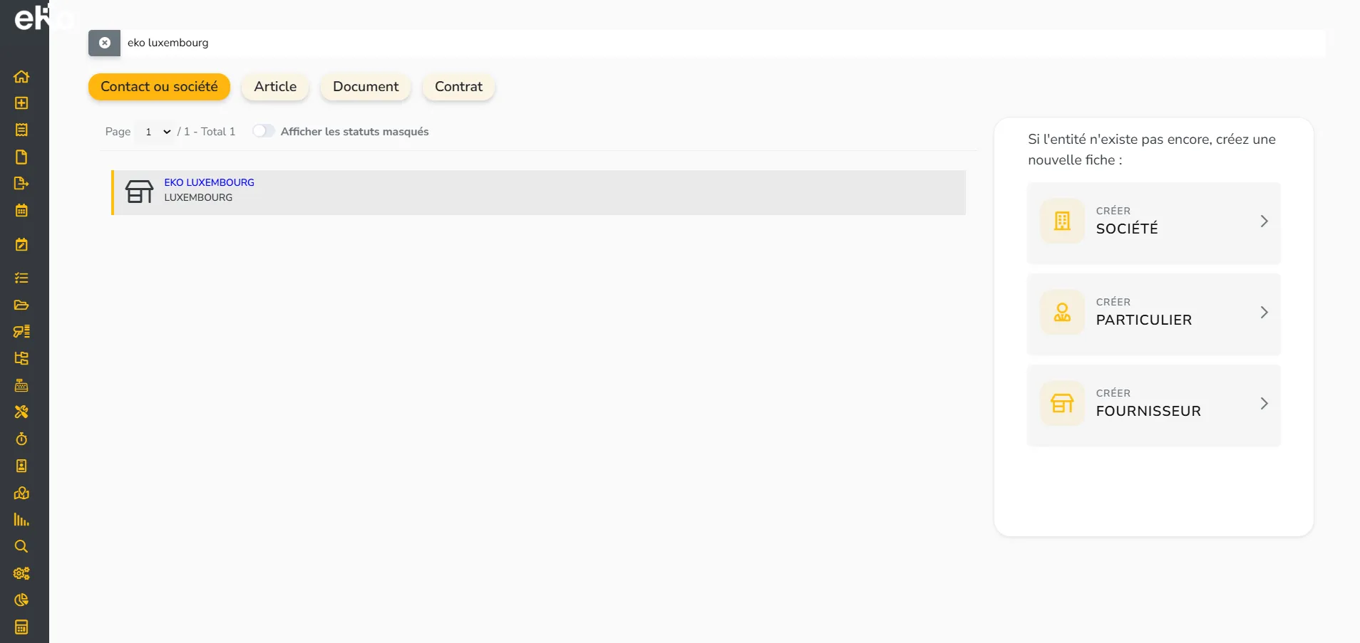Open the EKO LUXEMBOURG result link

[x=209, y=182]
